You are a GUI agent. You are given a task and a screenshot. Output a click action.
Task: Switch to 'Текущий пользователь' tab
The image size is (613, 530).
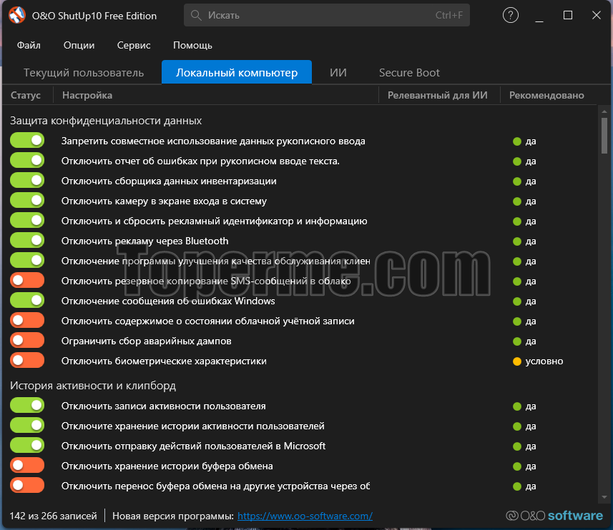pos(84,73)
